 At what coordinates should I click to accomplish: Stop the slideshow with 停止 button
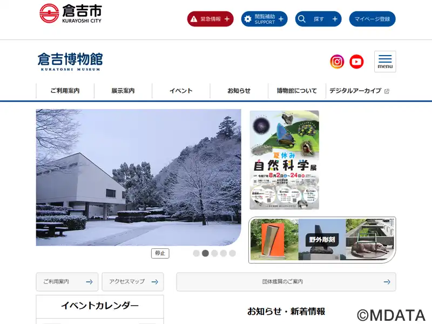click(160, 253)
